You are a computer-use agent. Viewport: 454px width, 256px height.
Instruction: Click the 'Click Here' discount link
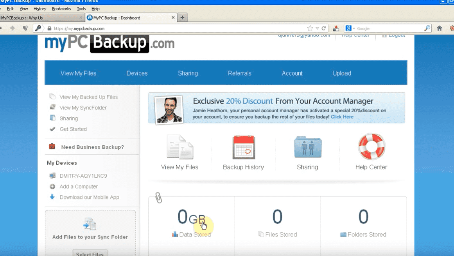[342, 117]
